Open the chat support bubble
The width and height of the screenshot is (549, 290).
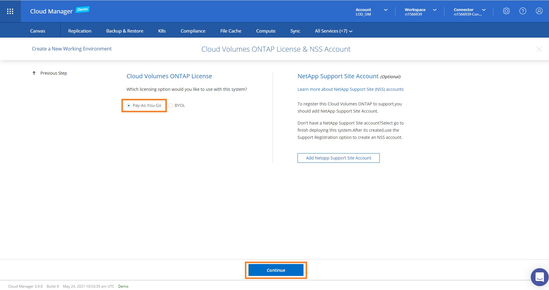click(x=539, y=277)
